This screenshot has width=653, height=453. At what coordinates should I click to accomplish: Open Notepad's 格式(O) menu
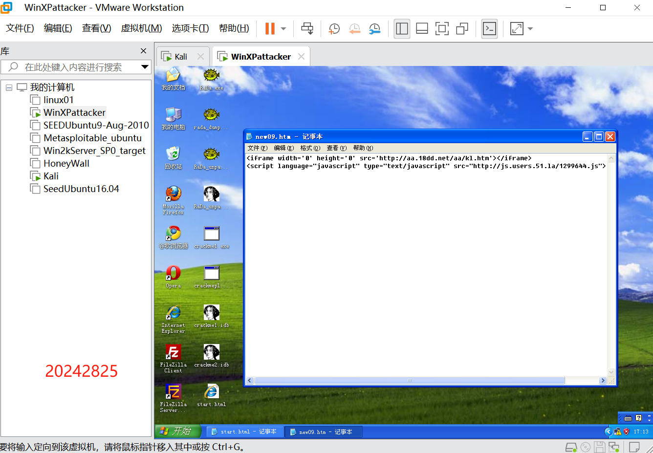tap(310, 148)
